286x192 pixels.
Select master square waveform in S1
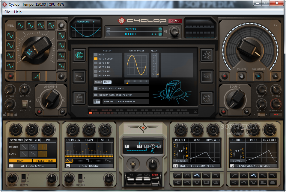pyautogui.click(x=42, y=147)
